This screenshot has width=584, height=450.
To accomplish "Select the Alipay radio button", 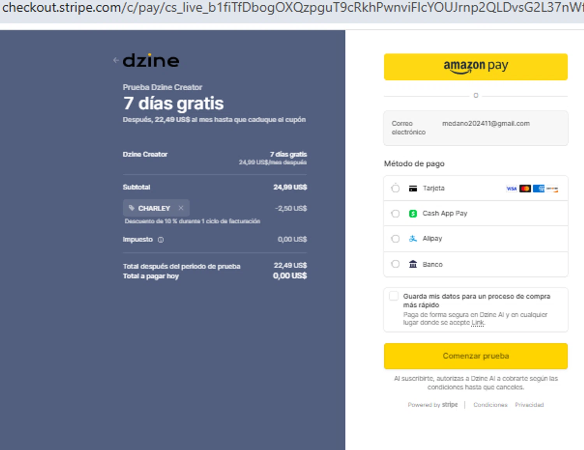I will (x=395, y=239).
